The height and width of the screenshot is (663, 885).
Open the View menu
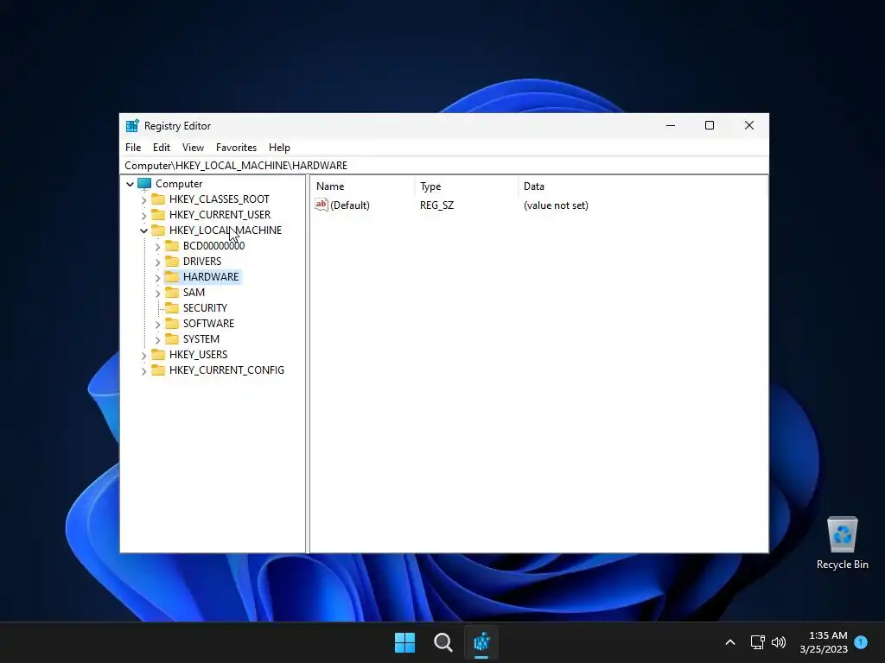(193, 147)
